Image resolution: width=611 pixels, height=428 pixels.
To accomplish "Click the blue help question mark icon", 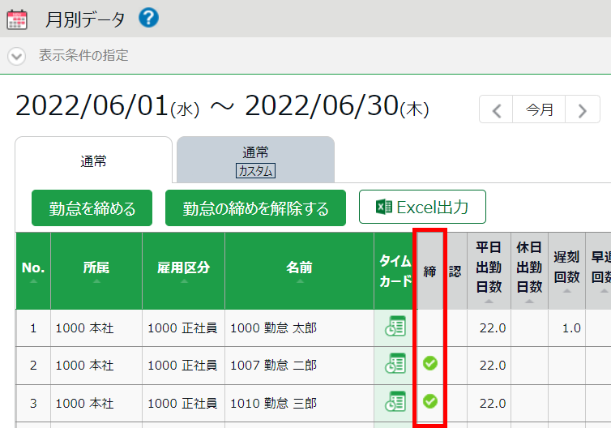I will 148,18.
